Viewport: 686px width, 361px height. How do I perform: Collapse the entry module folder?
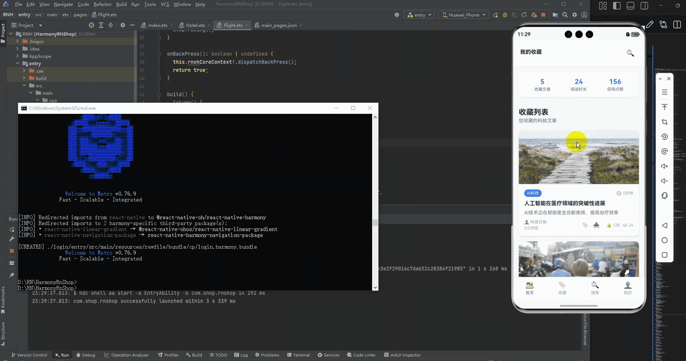18,64
